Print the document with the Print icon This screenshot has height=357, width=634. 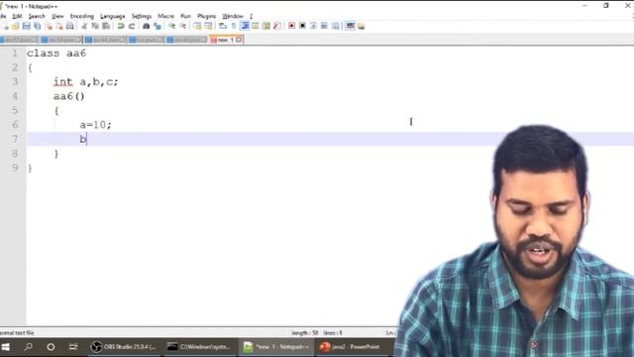[70, 27]
